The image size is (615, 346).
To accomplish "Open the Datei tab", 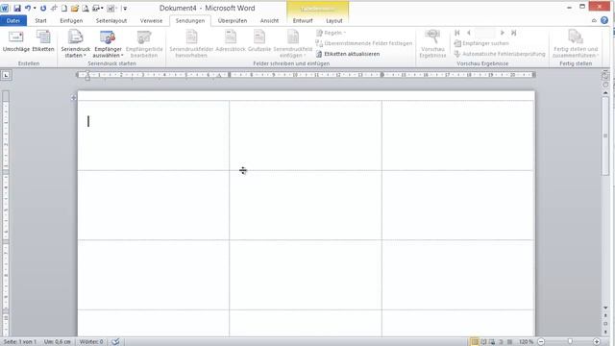I will [x=13, y=21].
